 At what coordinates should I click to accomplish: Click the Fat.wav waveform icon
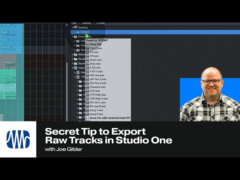pyautogui.click(x=87, y=52)
